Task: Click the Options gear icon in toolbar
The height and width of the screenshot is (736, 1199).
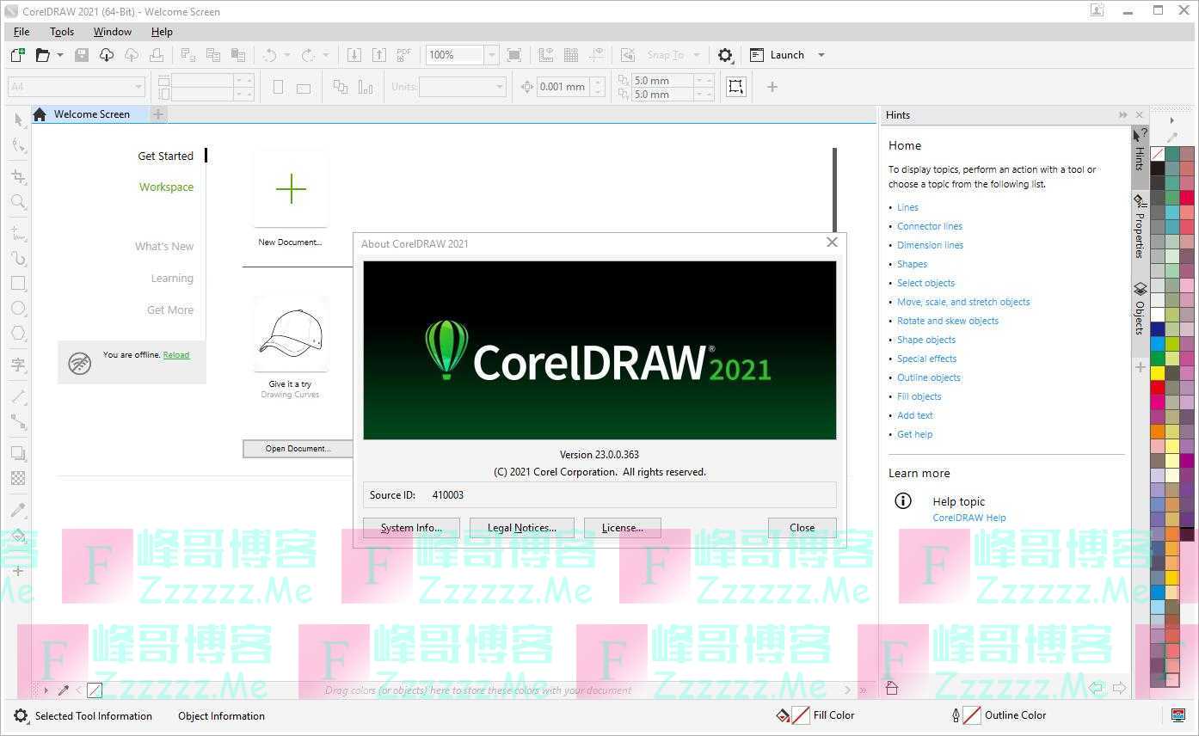Action: (x=725, y=55)
